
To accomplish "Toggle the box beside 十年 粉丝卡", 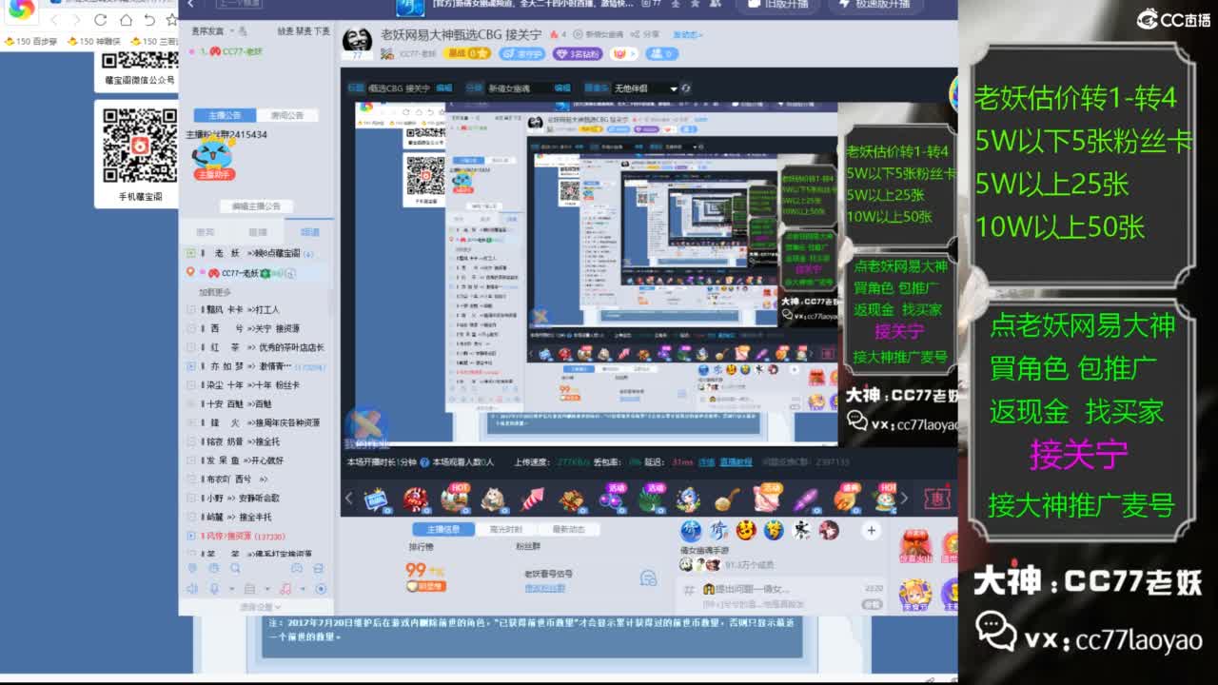I will tap(191, 385).
